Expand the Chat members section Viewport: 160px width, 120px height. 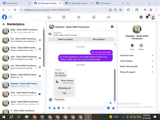tap(137, 61)
